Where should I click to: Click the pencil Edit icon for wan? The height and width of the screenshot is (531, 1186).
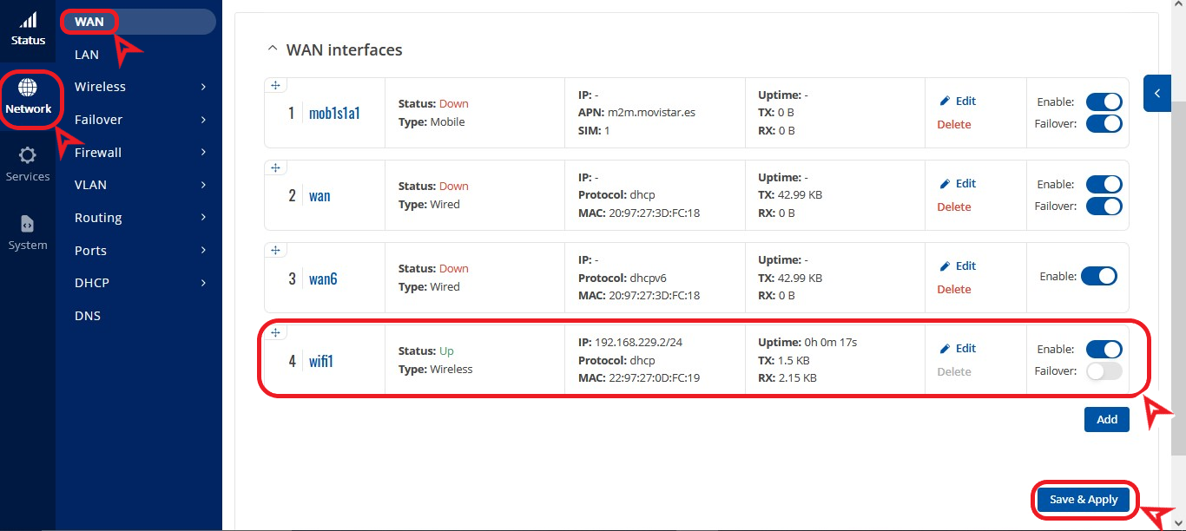pos(946,184)
